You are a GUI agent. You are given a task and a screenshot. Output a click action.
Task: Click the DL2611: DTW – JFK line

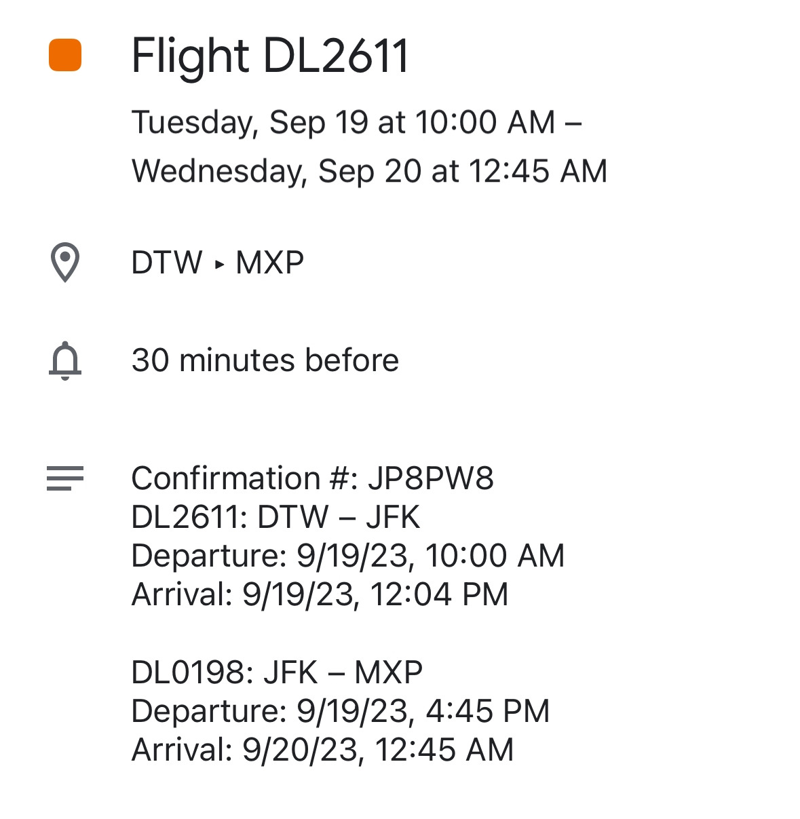coord(275,517)
